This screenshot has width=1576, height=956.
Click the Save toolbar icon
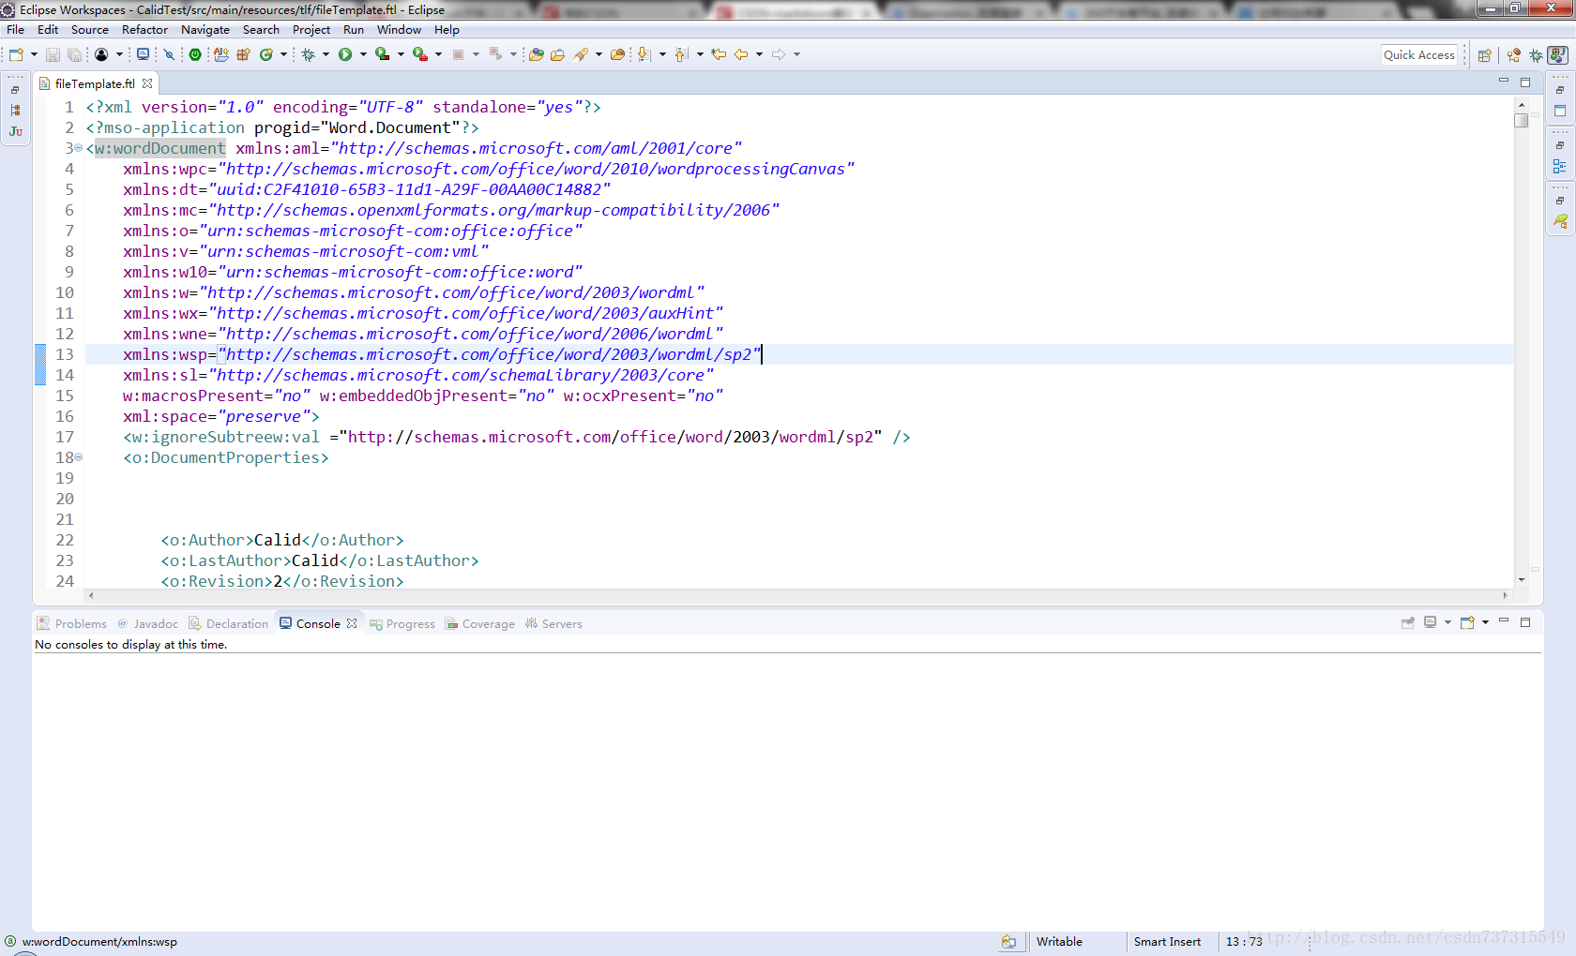[53, 54]
